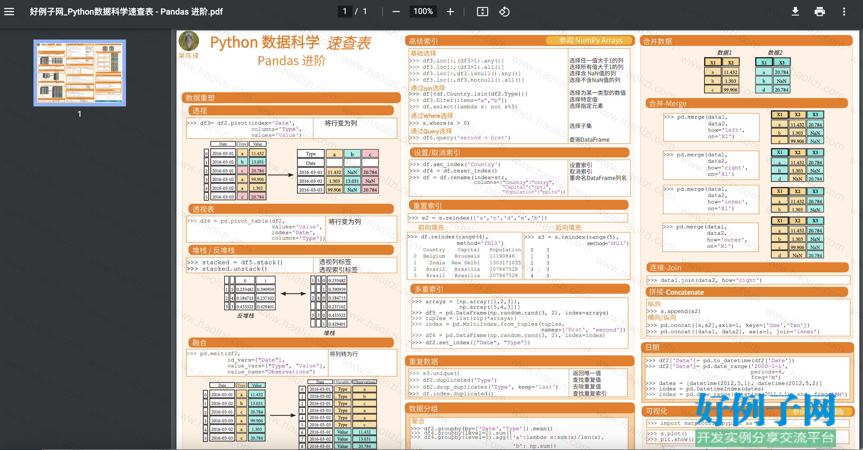Click the '重命名DataFrame列名' description
The width and height of the screenshot is (863, 450).
(x=598, y=178)
